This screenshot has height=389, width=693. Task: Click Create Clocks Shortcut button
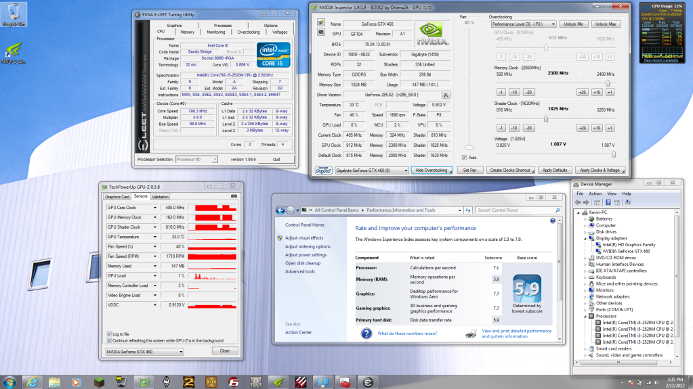pos(510,170)
